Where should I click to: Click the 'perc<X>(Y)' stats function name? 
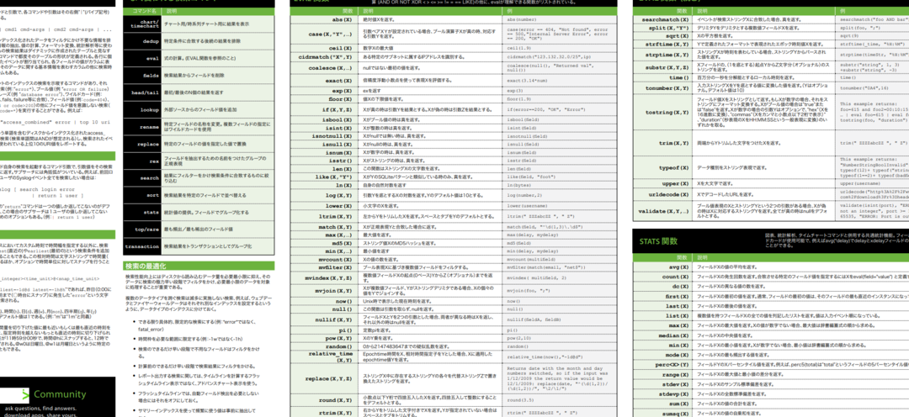pyautogui.click(x=672, y=365)
